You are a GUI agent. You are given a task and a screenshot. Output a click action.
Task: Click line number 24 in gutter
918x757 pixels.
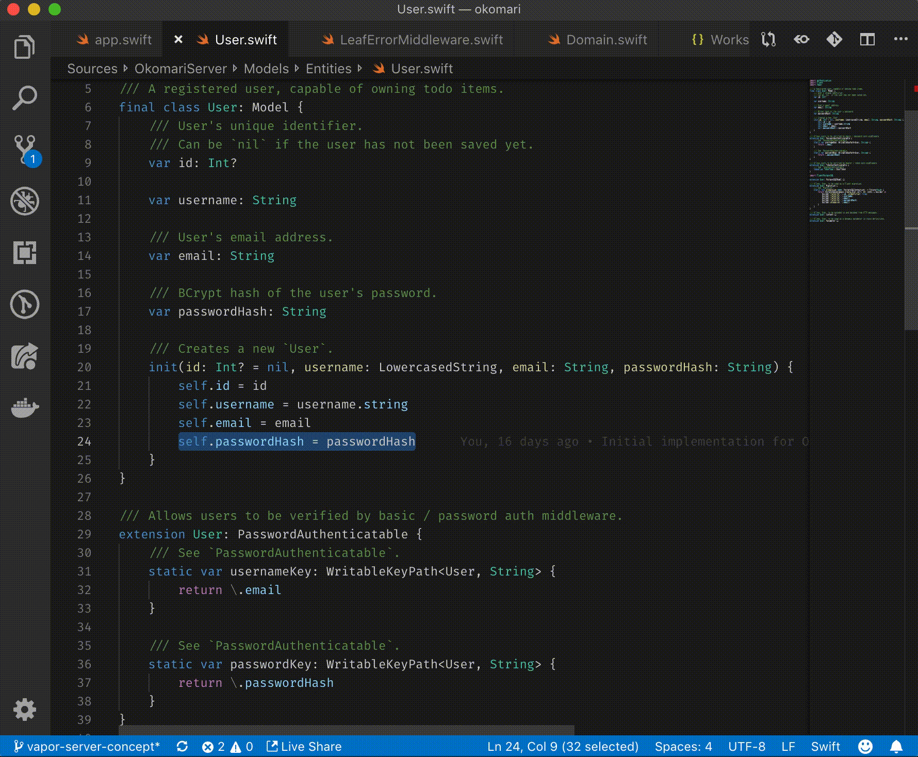[84, 441]
